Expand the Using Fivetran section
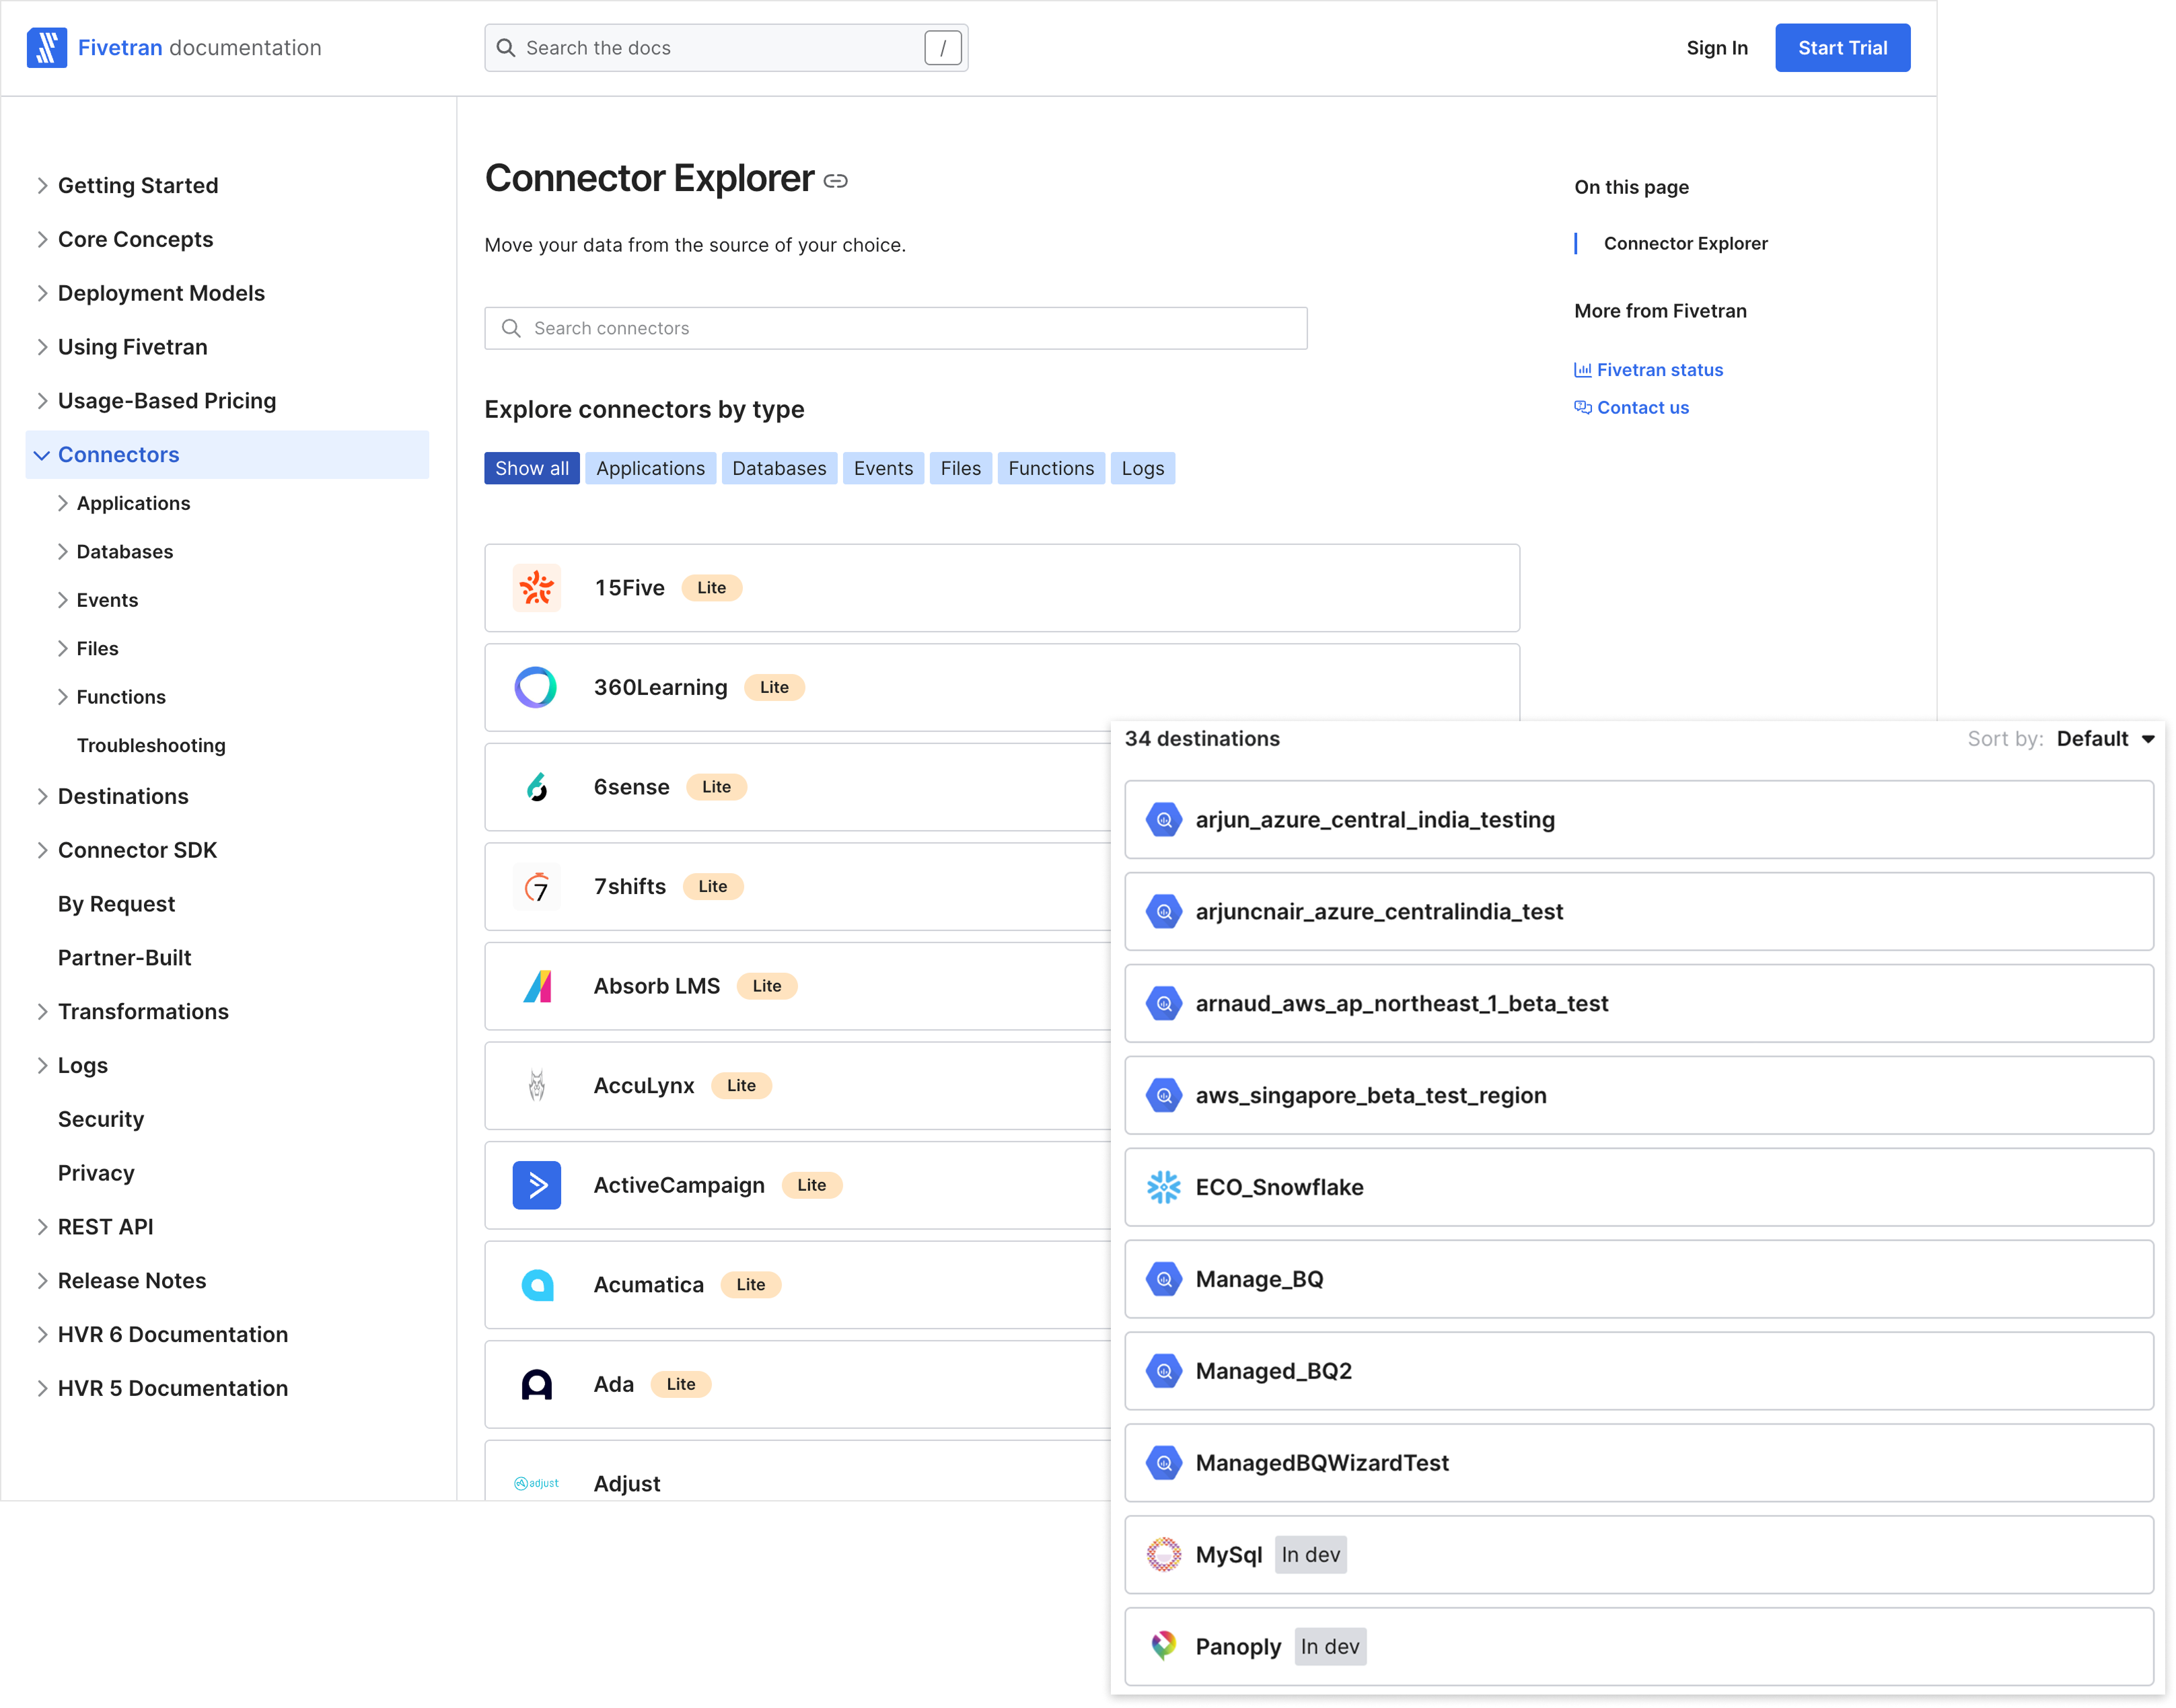The width and height of the screenshot is (2176, 1708). 41,347
